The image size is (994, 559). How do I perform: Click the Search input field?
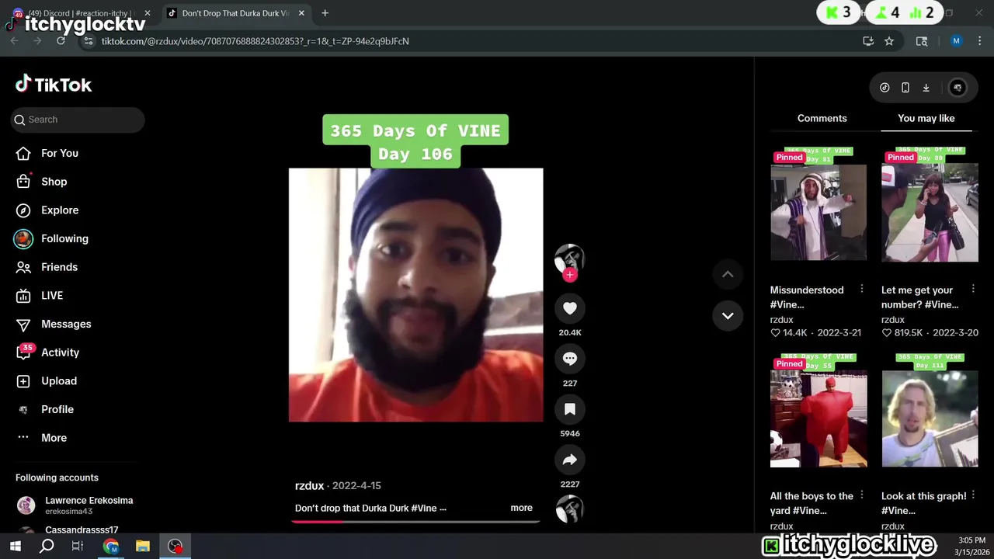(78, 120)
